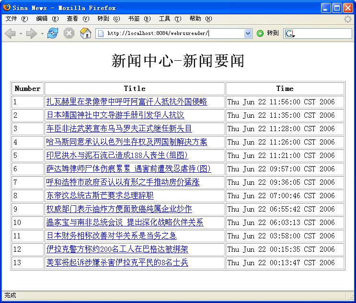This screenshot has width=356, height=303.
Task: Open the link 东帝汶总统古斯芒要求总理辞职
Action: pos(100,195)
